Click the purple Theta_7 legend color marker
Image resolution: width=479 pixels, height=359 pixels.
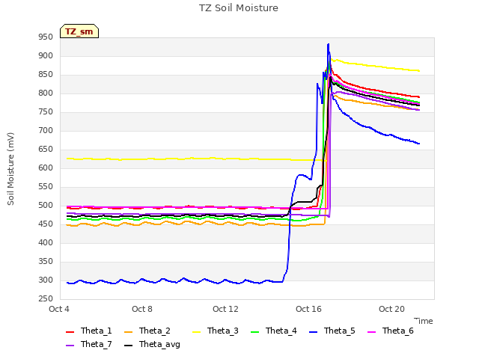[x=70, y=346]
